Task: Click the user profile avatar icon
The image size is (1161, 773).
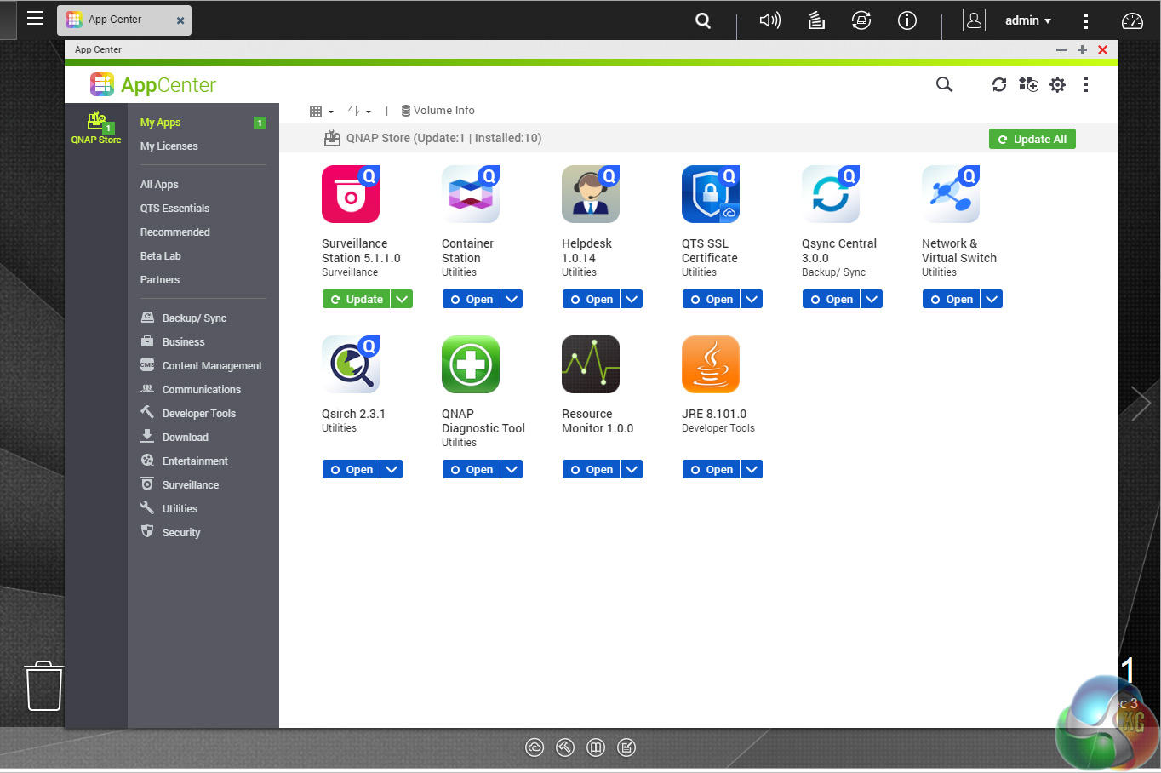Action: tap(974, 20)
